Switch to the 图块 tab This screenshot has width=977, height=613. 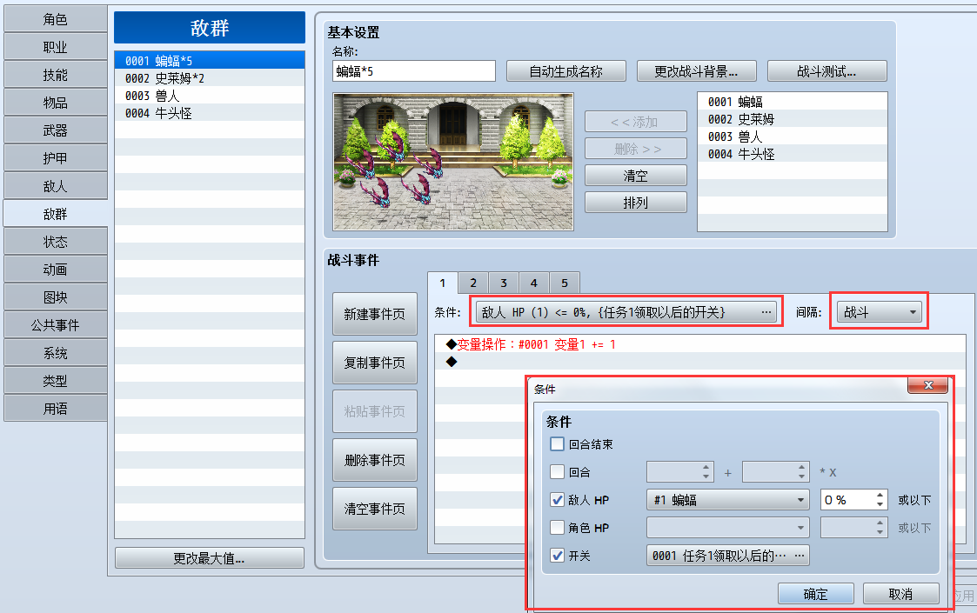56,297
